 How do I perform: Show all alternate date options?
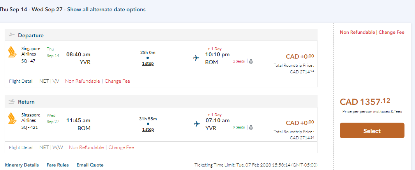coord(106,9)
